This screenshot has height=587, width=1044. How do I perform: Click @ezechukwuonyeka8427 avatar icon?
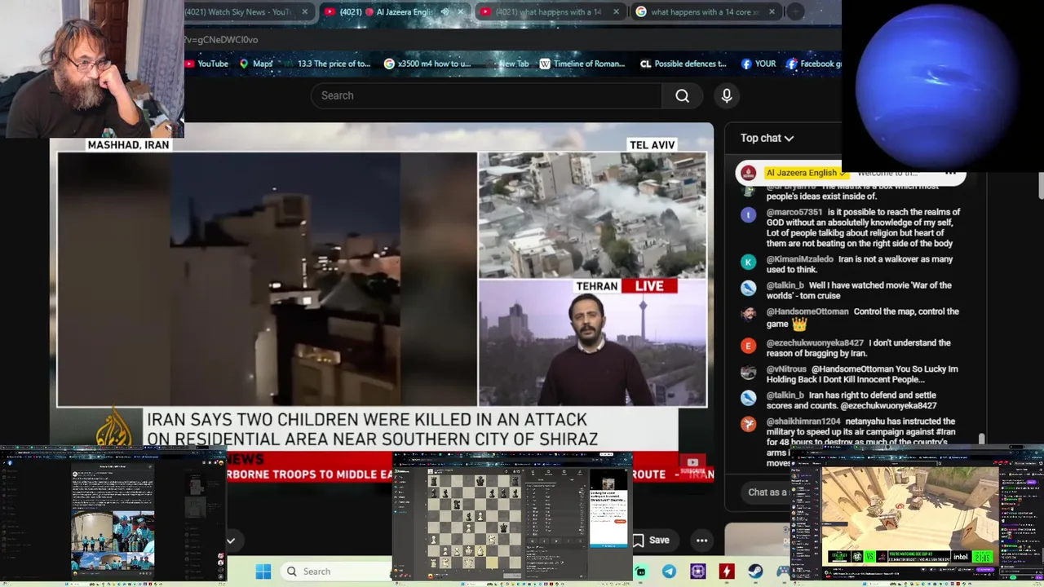[748, 346]
